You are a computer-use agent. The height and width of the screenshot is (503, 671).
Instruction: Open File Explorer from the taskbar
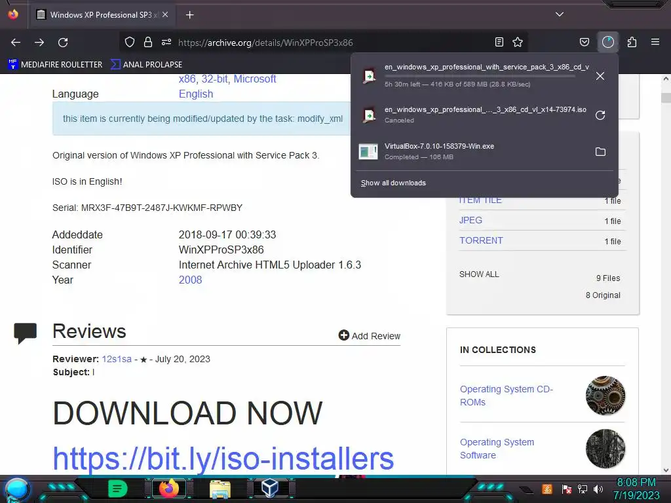click(220, 489)
